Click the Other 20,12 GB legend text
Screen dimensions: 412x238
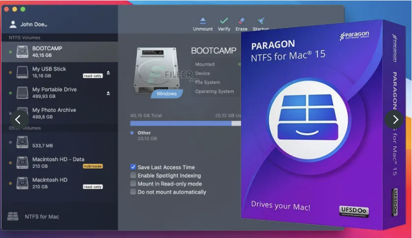(x=147, y=135)
